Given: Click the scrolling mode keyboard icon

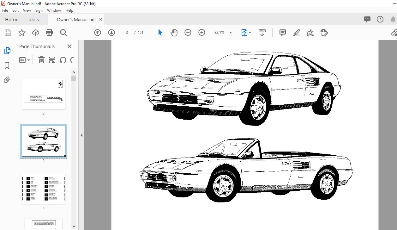Looking at the screenshot, I should 262,33.
